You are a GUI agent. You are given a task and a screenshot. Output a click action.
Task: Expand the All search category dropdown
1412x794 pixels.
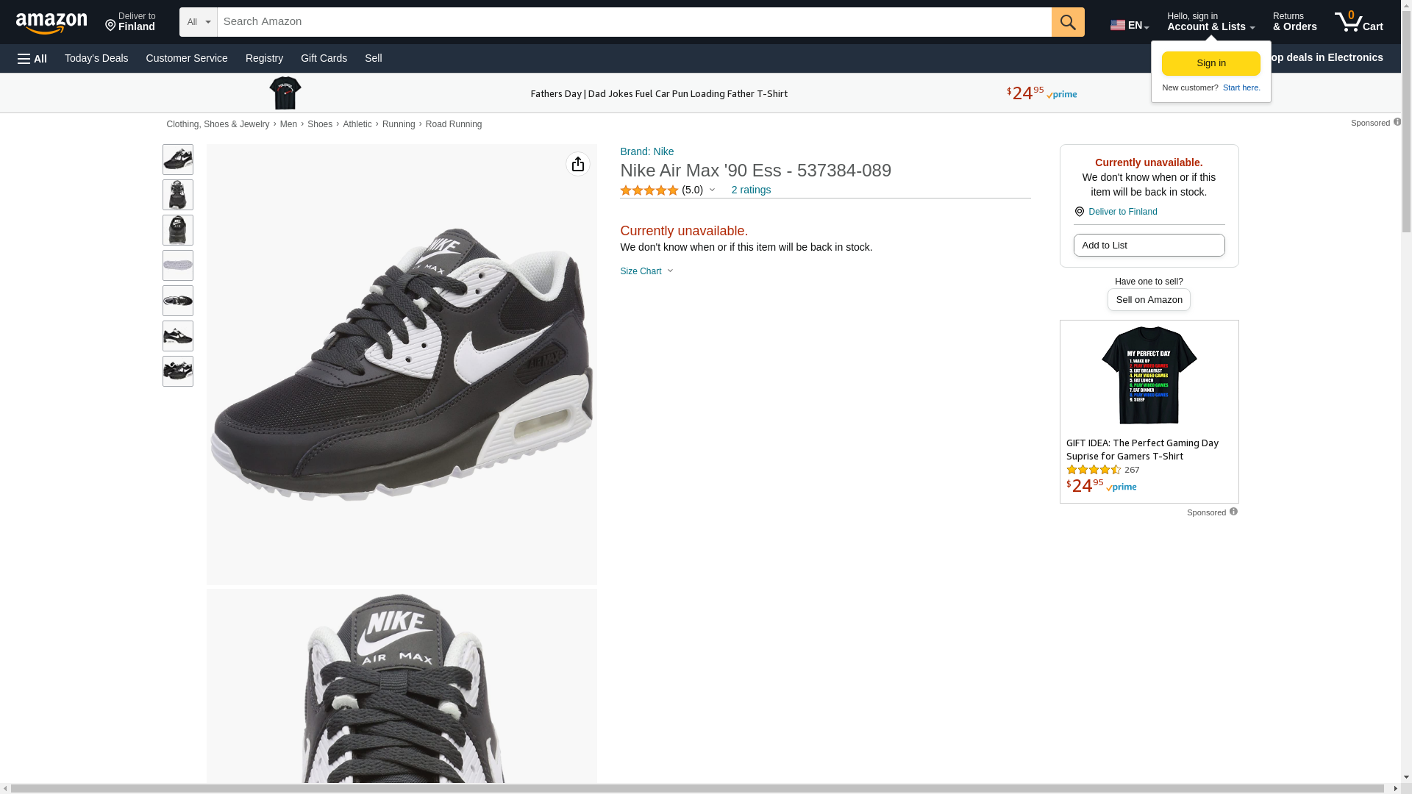(198, 22)
